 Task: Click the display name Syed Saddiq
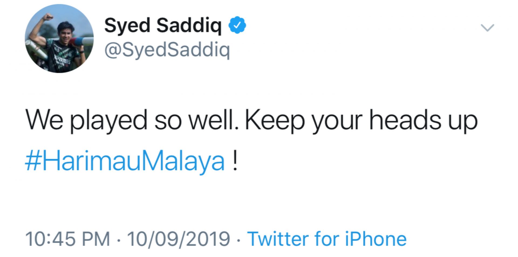point(163,25)
